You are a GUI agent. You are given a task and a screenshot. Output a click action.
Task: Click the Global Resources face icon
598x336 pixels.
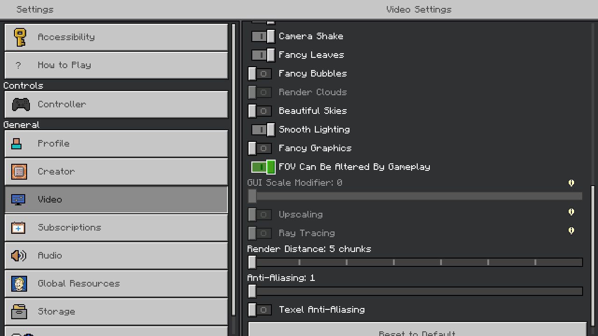pos(19,284)
